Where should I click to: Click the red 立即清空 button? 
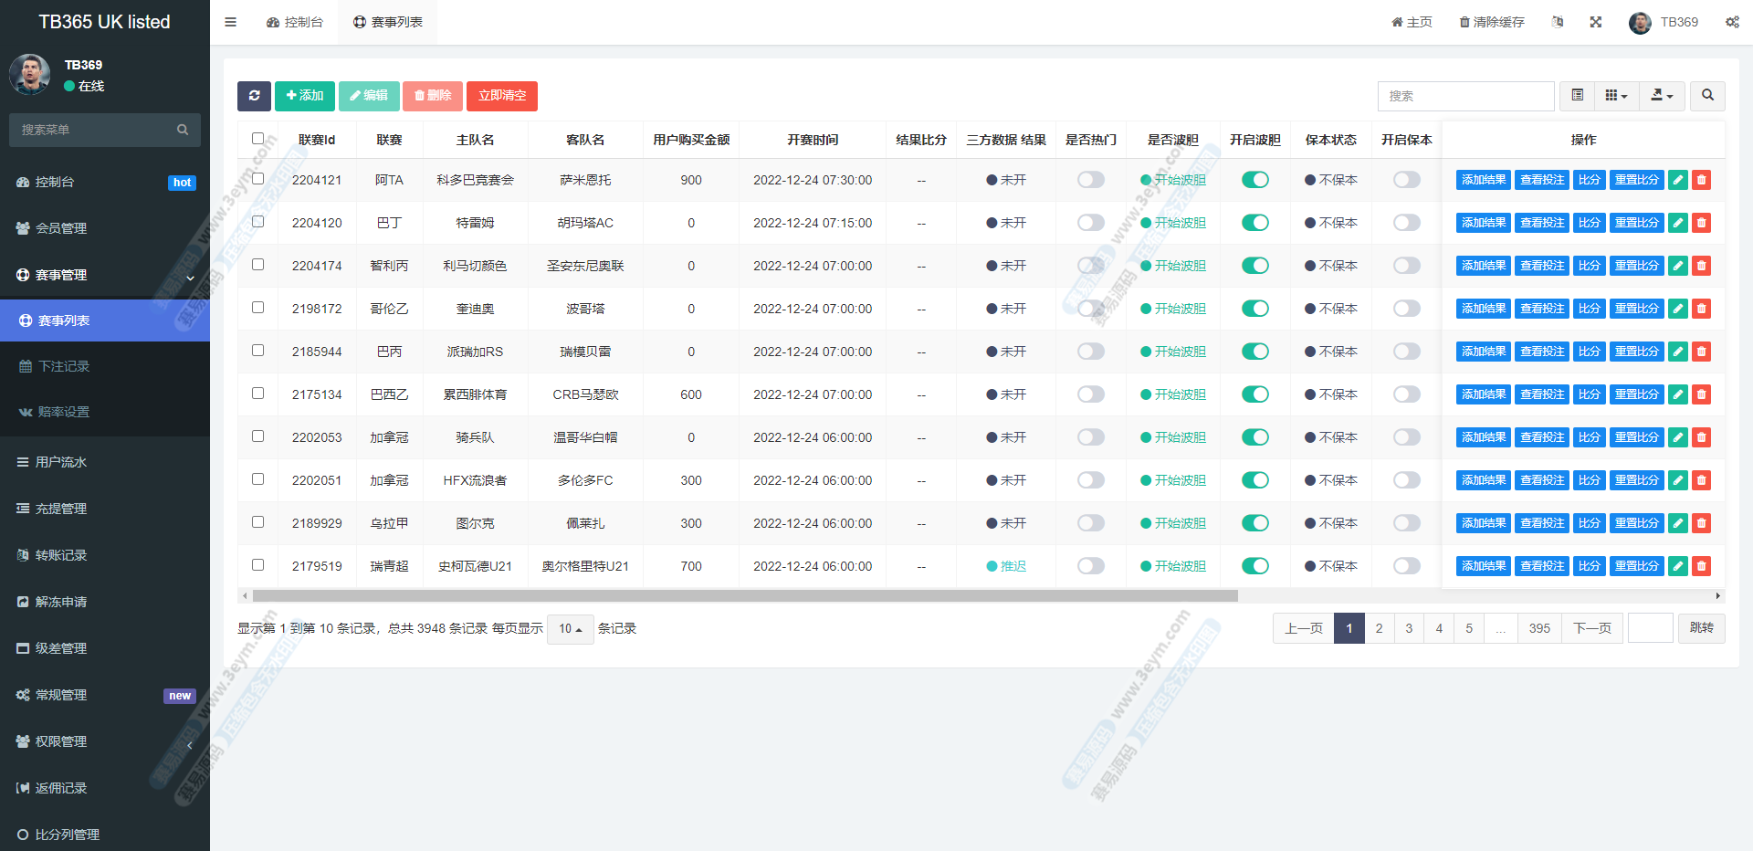click(502, 96)
